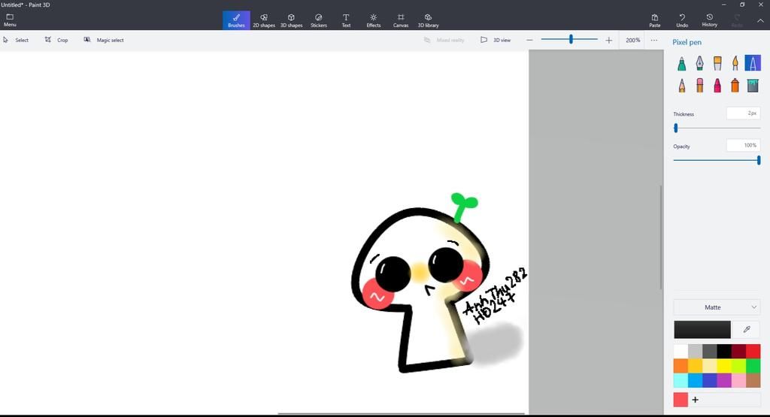Toggle 3D view

[x=496, y=40]
